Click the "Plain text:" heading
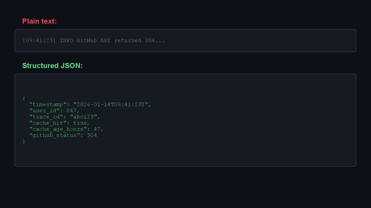The width and height of the screenshot is (371, 208). tap(39, 21)
